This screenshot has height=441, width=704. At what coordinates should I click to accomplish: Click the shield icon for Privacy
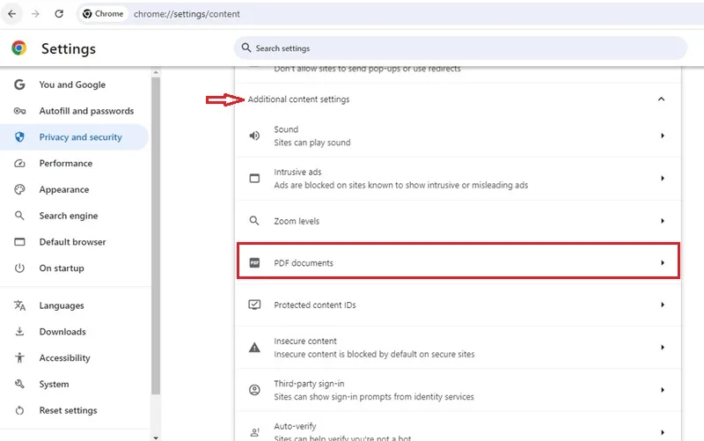tap(19, 137)
